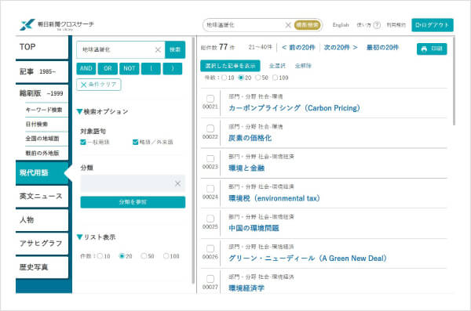
Task: Open the 炭素の価格化 entry
Action: 250,138
